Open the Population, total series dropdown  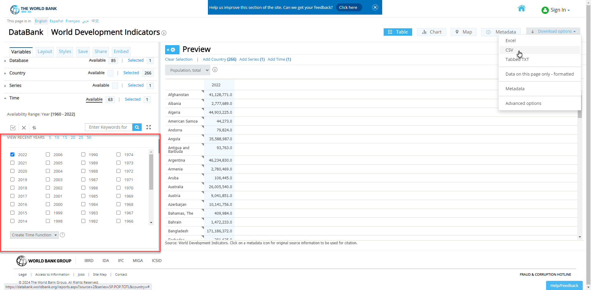pos(188,70)
